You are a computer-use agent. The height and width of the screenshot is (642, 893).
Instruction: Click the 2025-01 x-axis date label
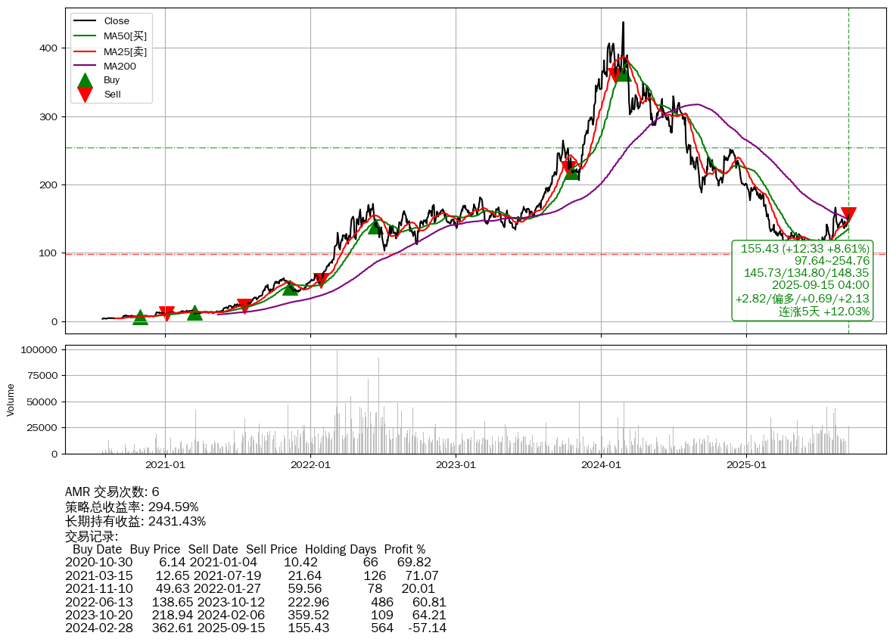click(x=746, y=465)
